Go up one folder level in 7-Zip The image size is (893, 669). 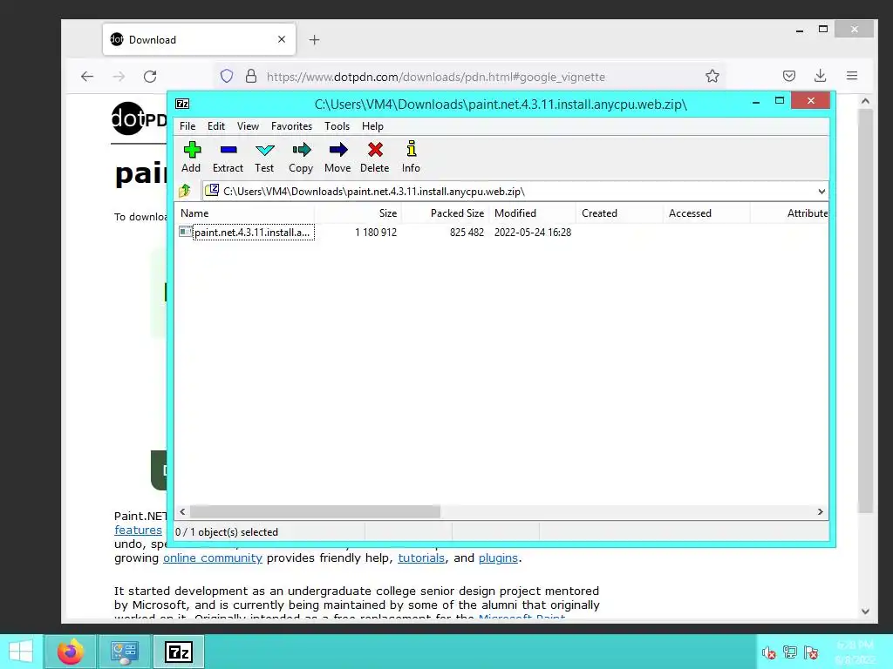185,191
